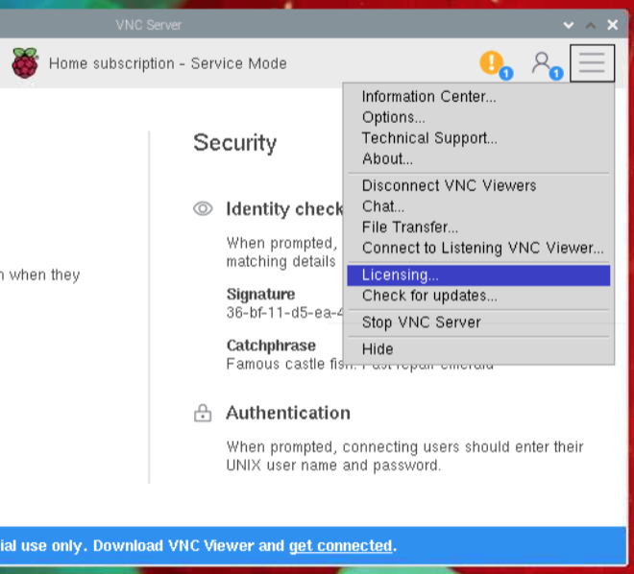Viewport: 634px width, 574px height.
Task: Open Information Center from menu
Action: click(478, 97)
